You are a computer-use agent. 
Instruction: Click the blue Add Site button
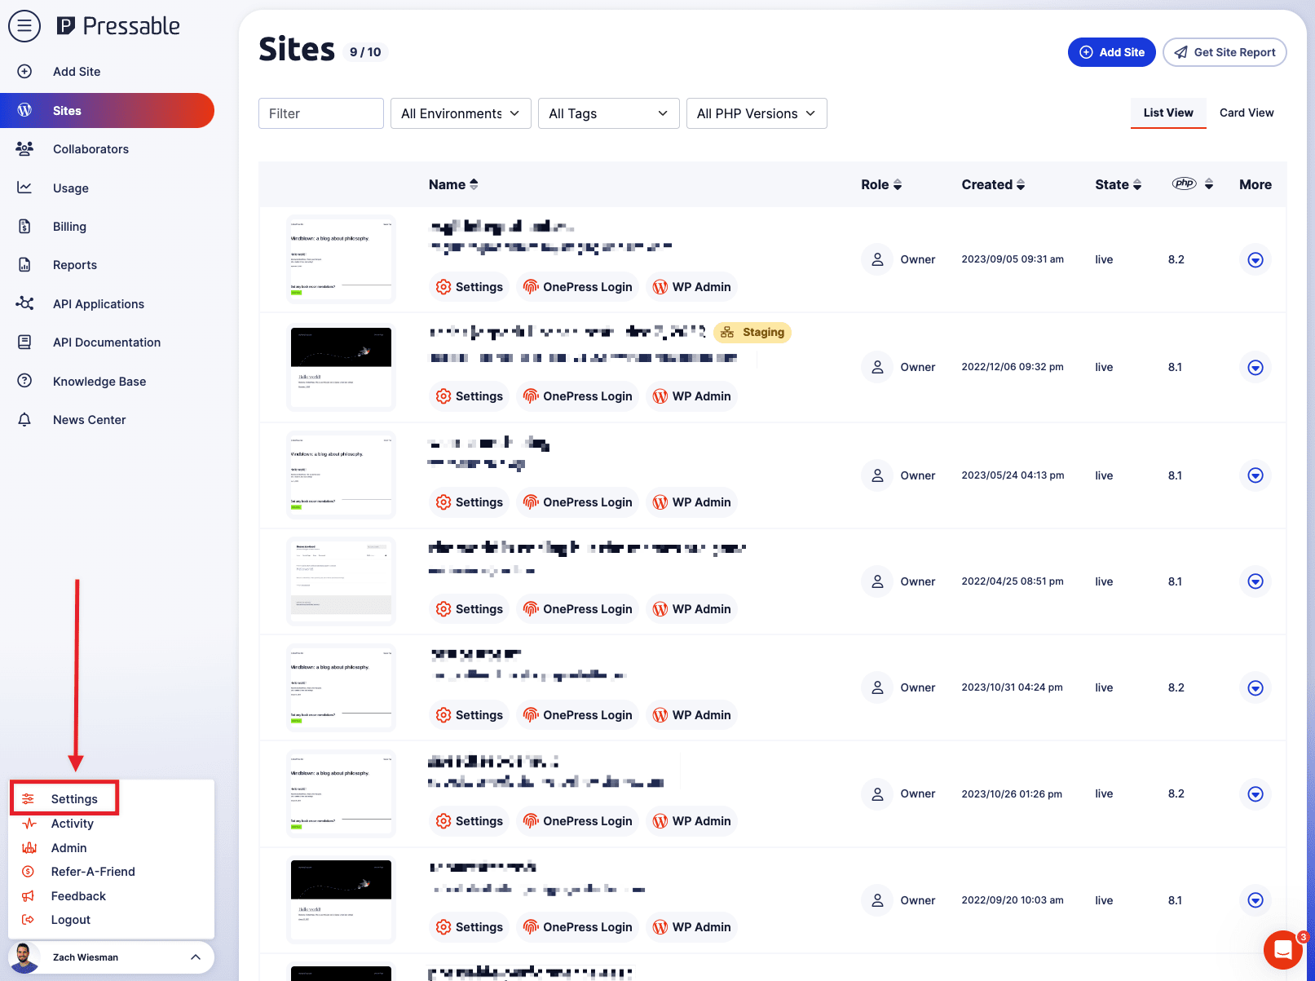1111,52
